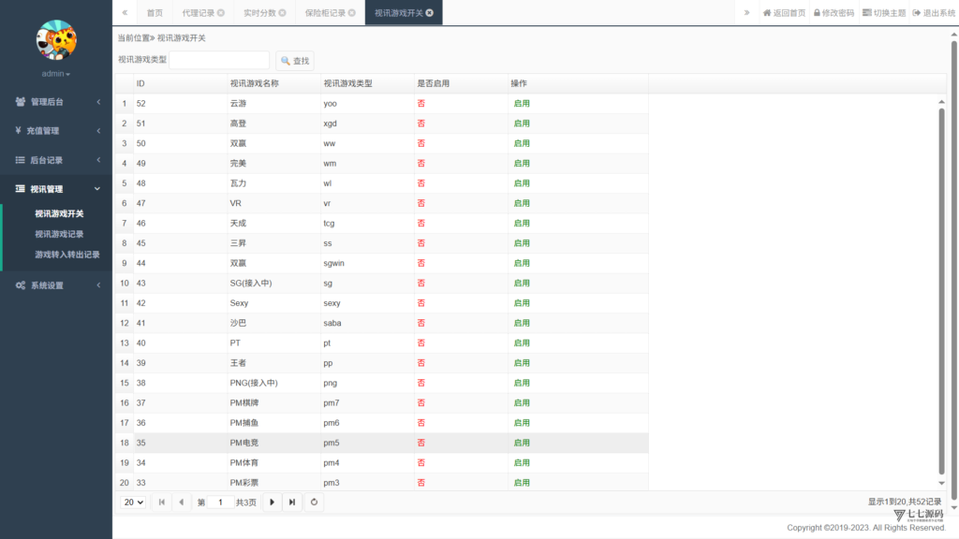Click 启用 for the saba row
The width and height of the screenshot is (959, 539).
click(522, 323)
